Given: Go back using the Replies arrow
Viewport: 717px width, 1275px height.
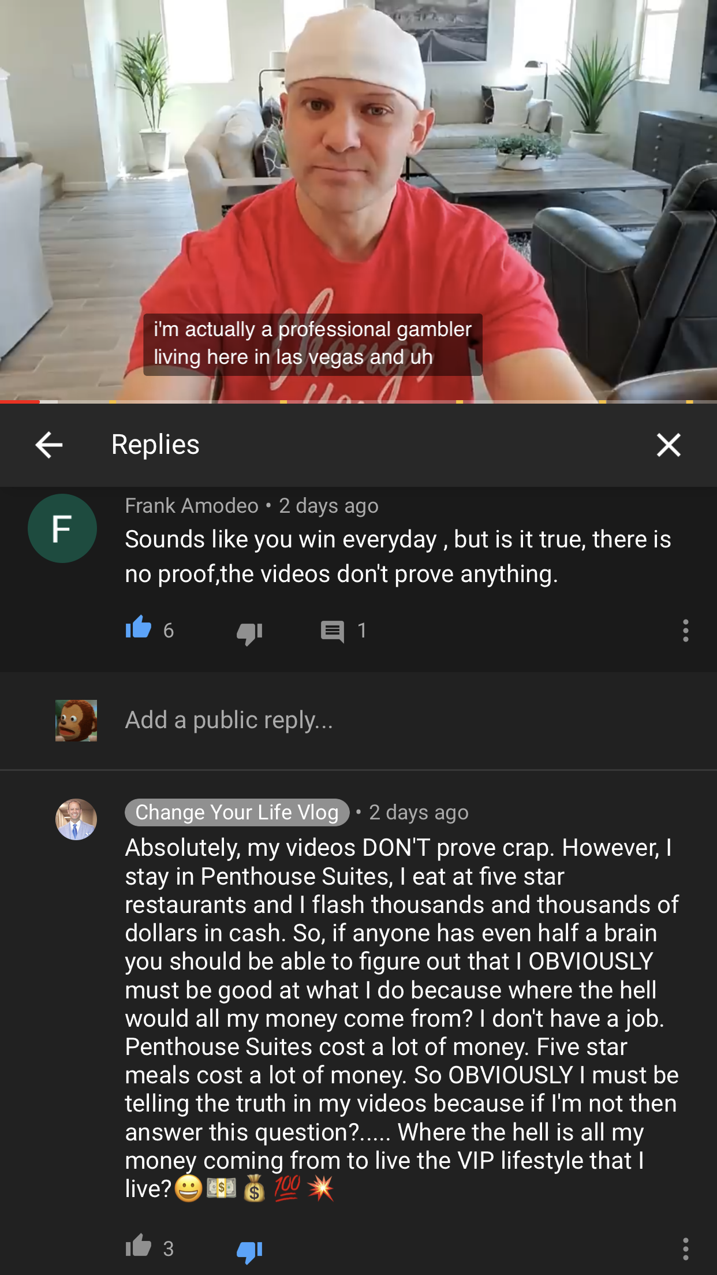Looking at the screenshot, I should [x=48, y=445].
